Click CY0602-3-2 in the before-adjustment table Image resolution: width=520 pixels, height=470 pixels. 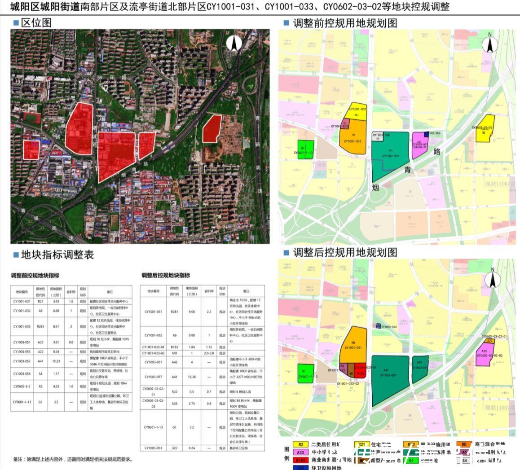coord(22,386)
